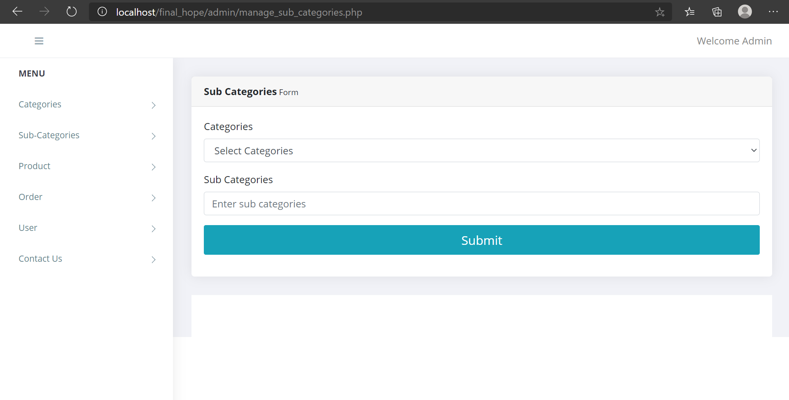Click the browser back arrow

click(17, 12)
